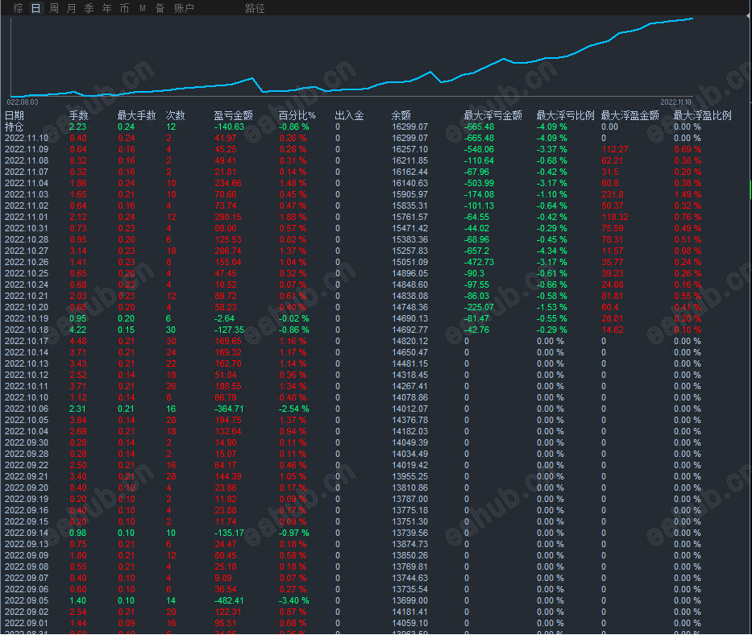The height and width of the screenshot is (635, 752).
Task: Switch to the 月 monthly view
Action: point(72,8)
